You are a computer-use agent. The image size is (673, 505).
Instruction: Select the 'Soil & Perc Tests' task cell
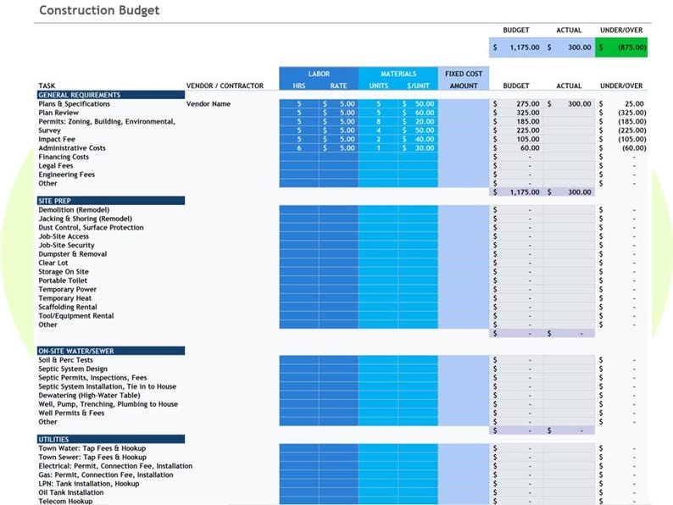click(65, 360)
